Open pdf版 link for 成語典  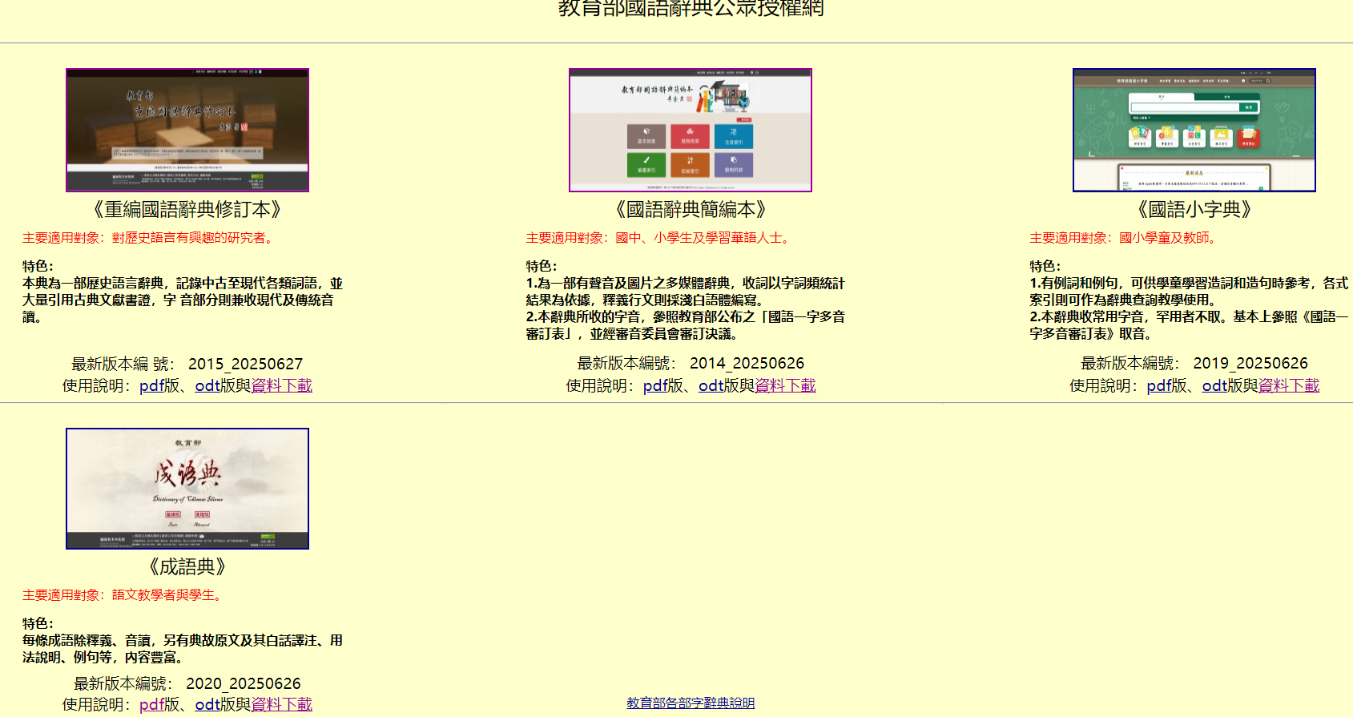[159, 704]
